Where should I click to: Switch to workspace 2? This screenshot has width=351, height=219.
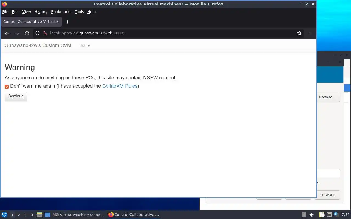(19, 215)
